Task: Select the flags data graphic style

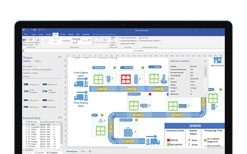Action: 56,40
